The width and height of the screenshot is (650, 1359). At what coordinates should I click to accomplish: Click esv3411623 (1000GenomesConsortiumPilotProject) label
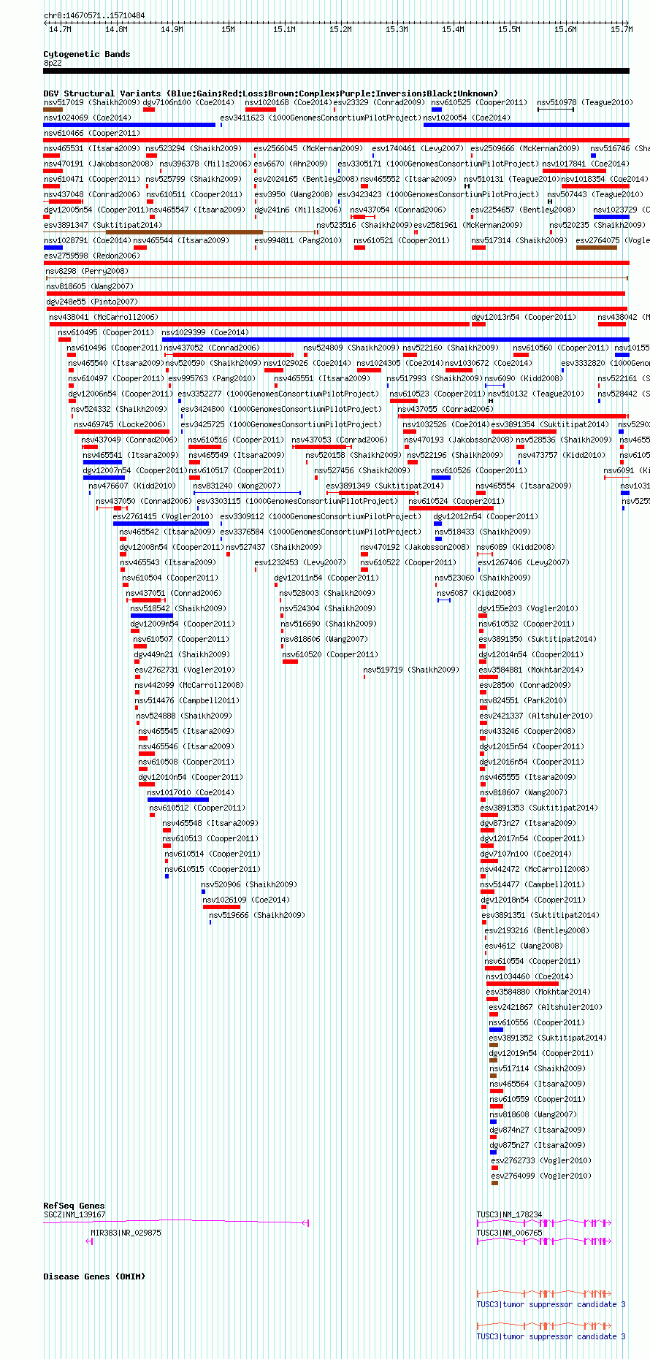point(321,118)
